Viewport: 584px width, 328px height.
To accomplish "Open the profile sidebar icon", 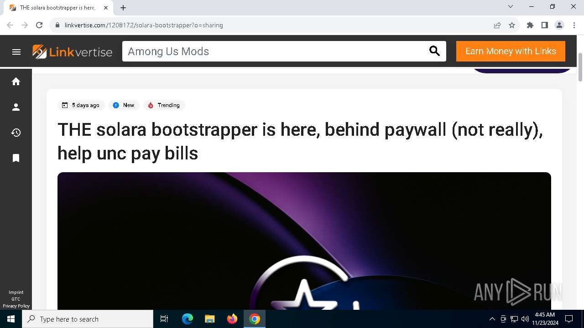I will tap(16, 107).
